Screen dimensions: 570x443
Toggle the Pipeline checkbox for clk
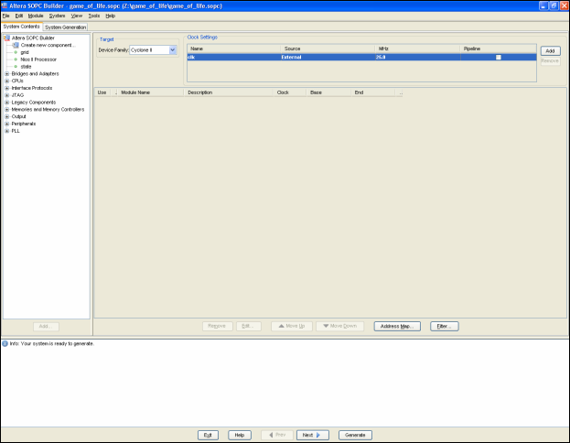click(499, 57)
